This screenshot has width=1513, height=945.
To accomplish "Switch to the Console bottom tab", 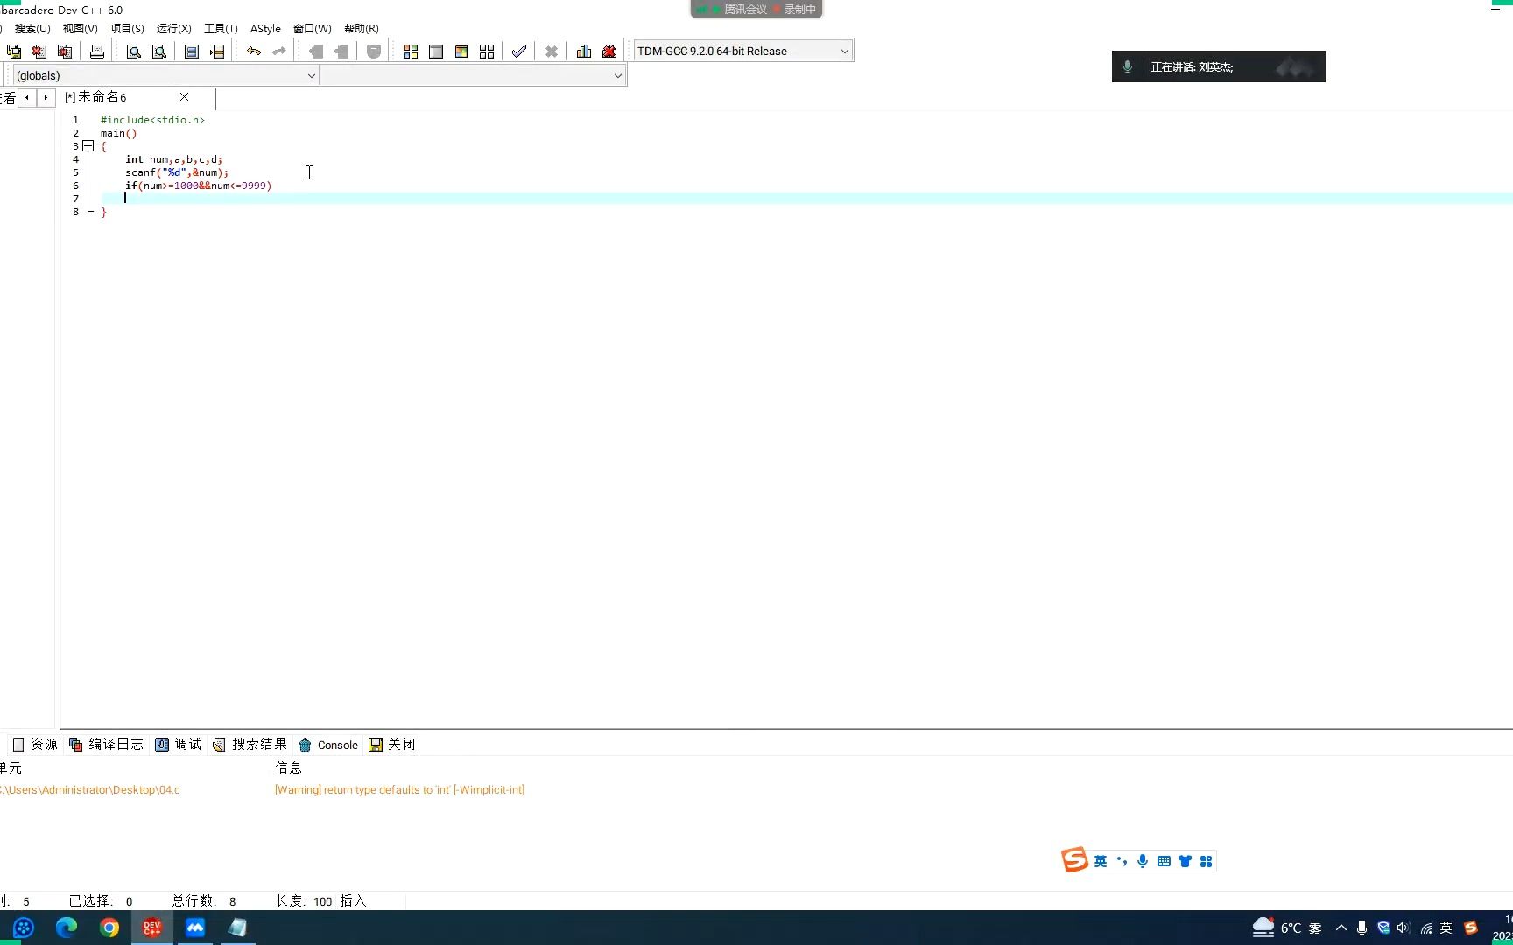I will [x=328, y=745].
